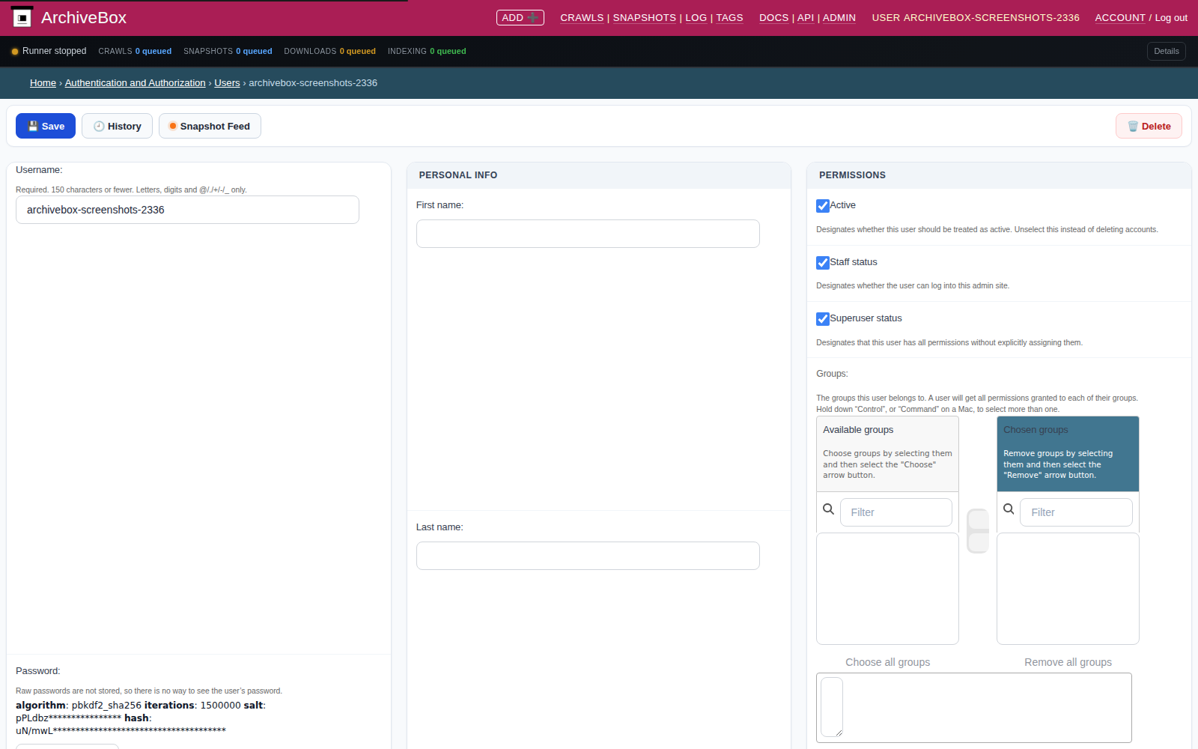Click the ArchiveBox logo icon
1198x749 pixels.
[x=22, y=17]
